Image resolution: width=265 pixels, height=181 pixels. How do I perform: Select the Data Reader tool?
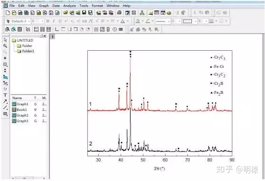5,64
